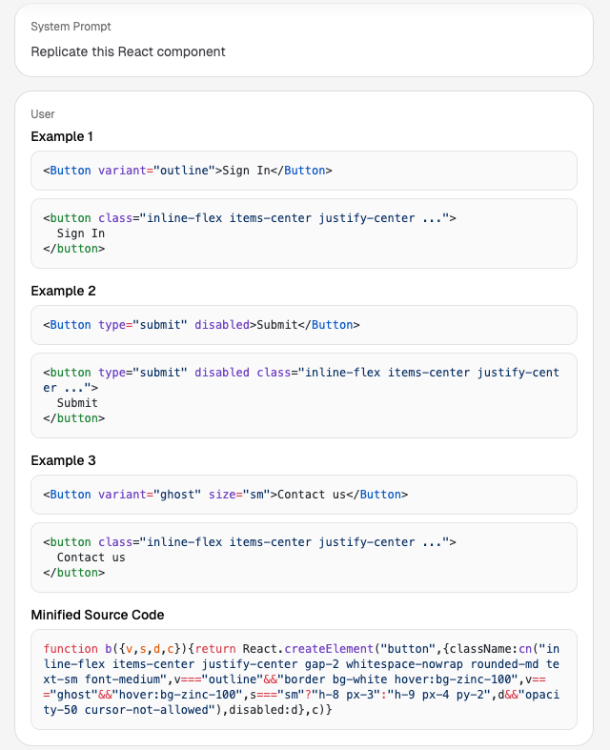Select the Example 3 heading
The image size is (610, 750).
pos(63,460)
